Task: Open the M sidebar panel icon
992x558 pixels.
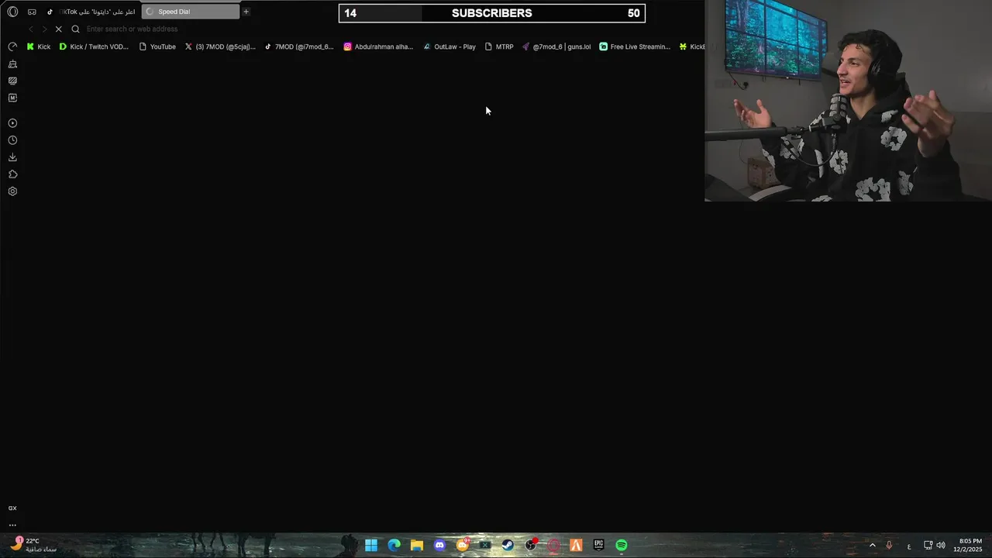Action: pyautogui.click(x=12, y=98)
